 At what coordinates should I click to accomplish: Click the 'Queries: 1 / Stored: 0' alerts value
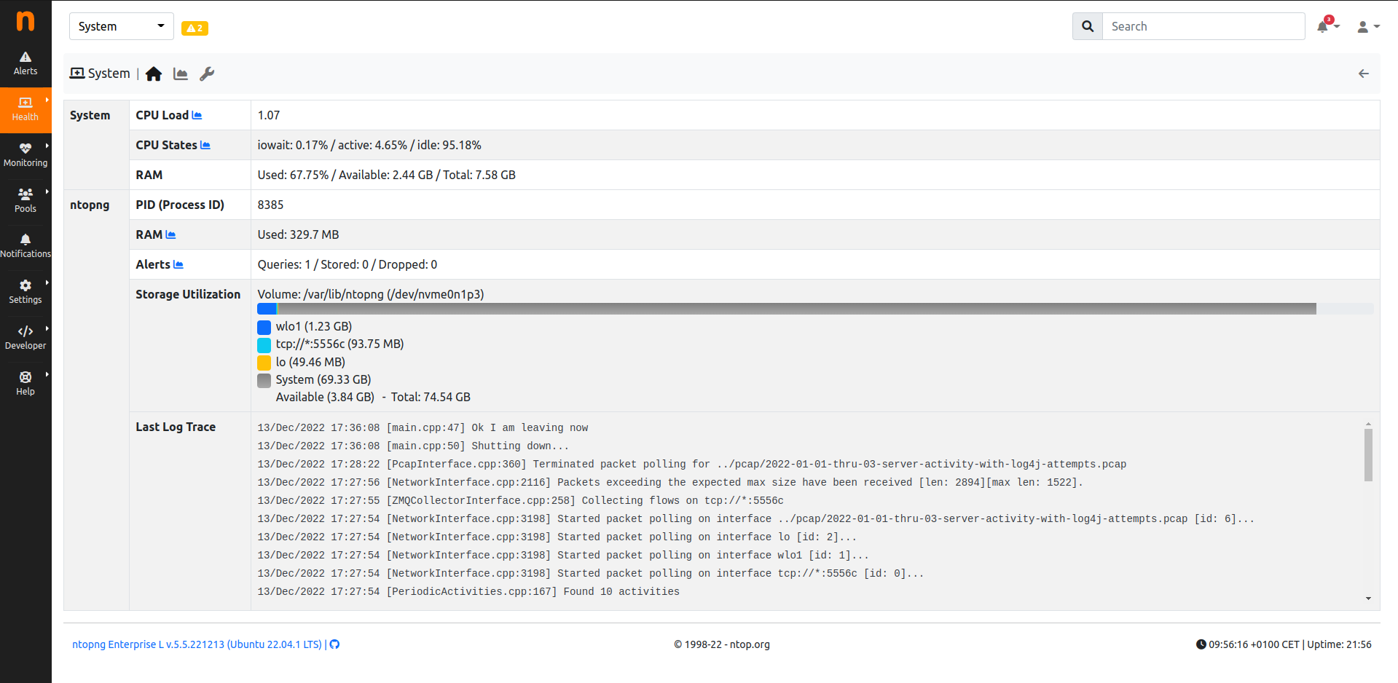(x=347, y=264)
